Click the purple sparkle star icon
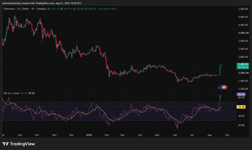Screen dimensions: 252x150 [219, 88]
